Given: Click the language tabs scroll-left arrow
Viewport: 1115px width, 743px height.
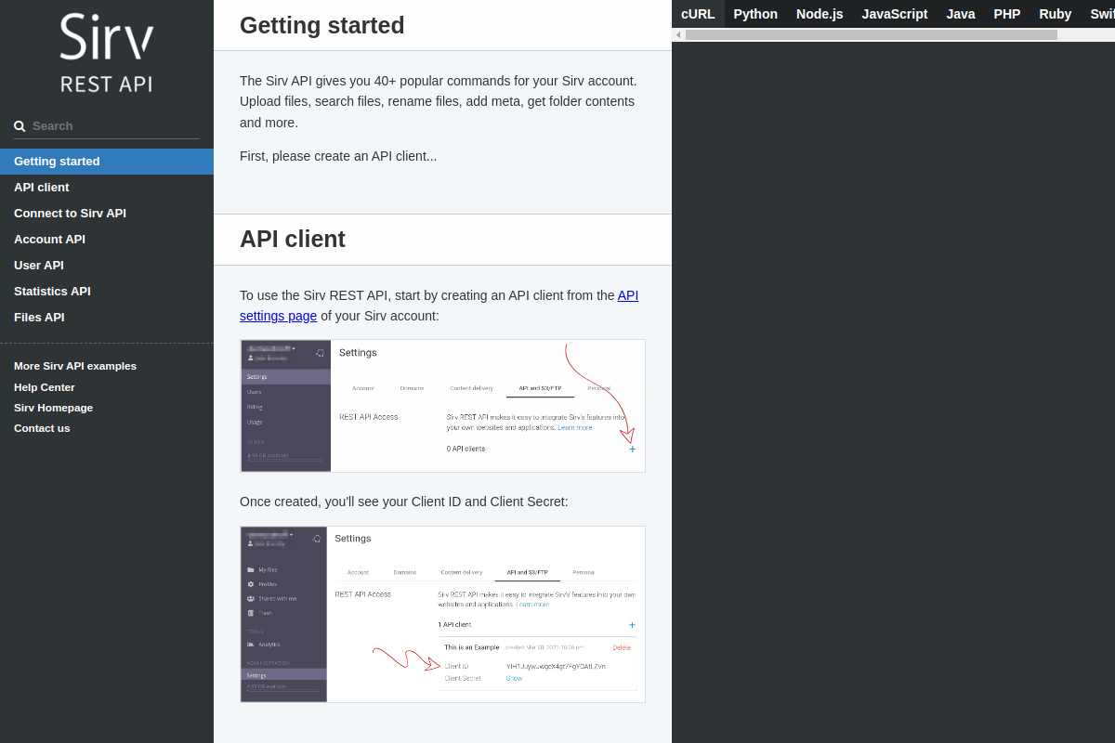Looking at the screenshot, I should [678, 34].
